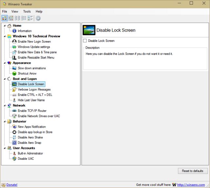Click the New Apps Notification icon
Viewport: 210px width, 188px height.
point(14,127)
